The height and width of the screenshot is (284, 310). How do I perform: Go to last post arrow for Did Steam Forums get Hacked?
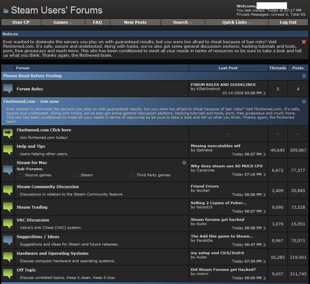pyautogui.click(x=264, y=278)
